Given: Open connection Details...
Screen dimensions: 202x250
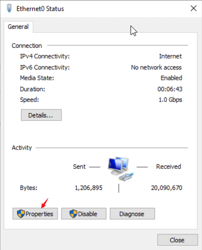Looking at the screenshot, I should pyautogui.click(x=41, y=115).
